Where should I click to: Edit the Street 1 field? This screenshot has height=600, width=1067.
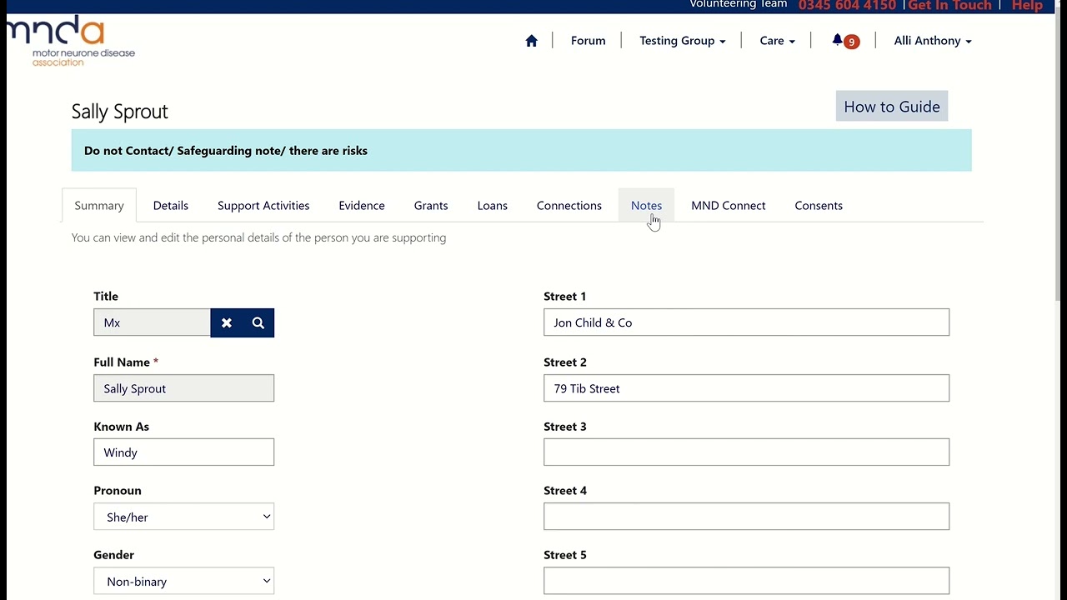(746, 322)
